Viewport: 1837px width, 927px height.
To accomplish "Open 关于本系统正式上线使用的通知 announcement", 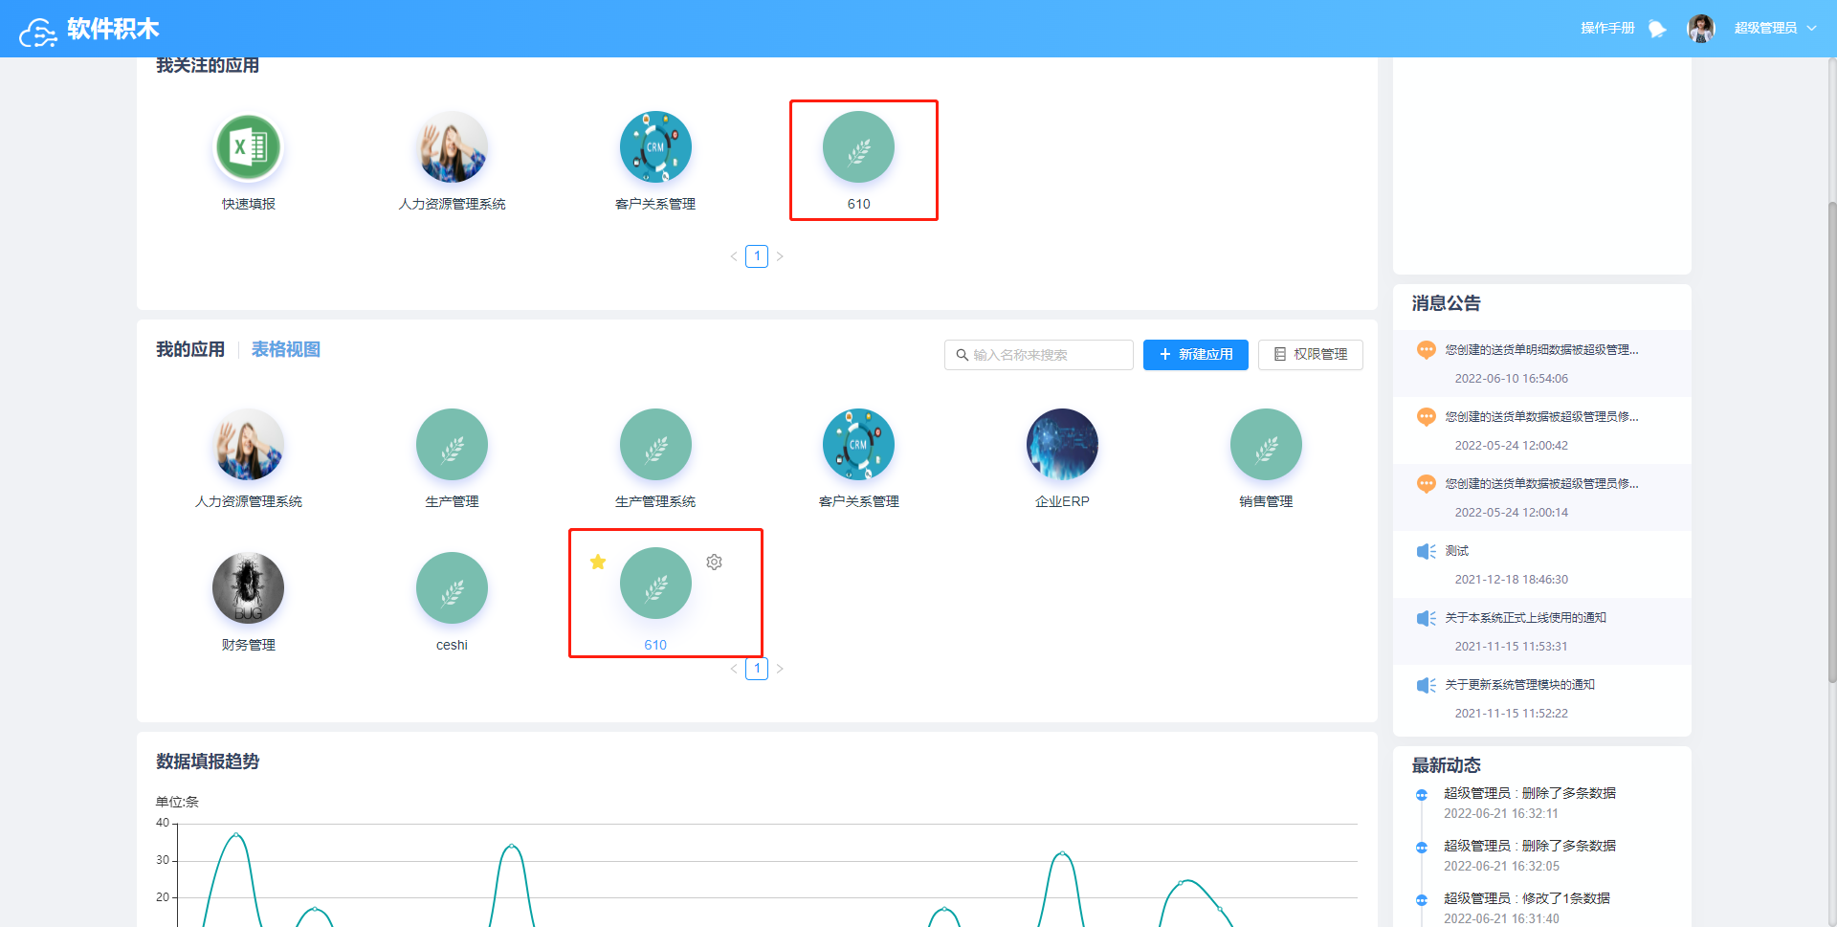I will point(1541,631).
